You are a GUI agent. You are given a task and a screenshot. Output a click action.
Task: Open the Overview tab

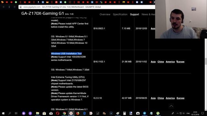[x=105, y=15]
